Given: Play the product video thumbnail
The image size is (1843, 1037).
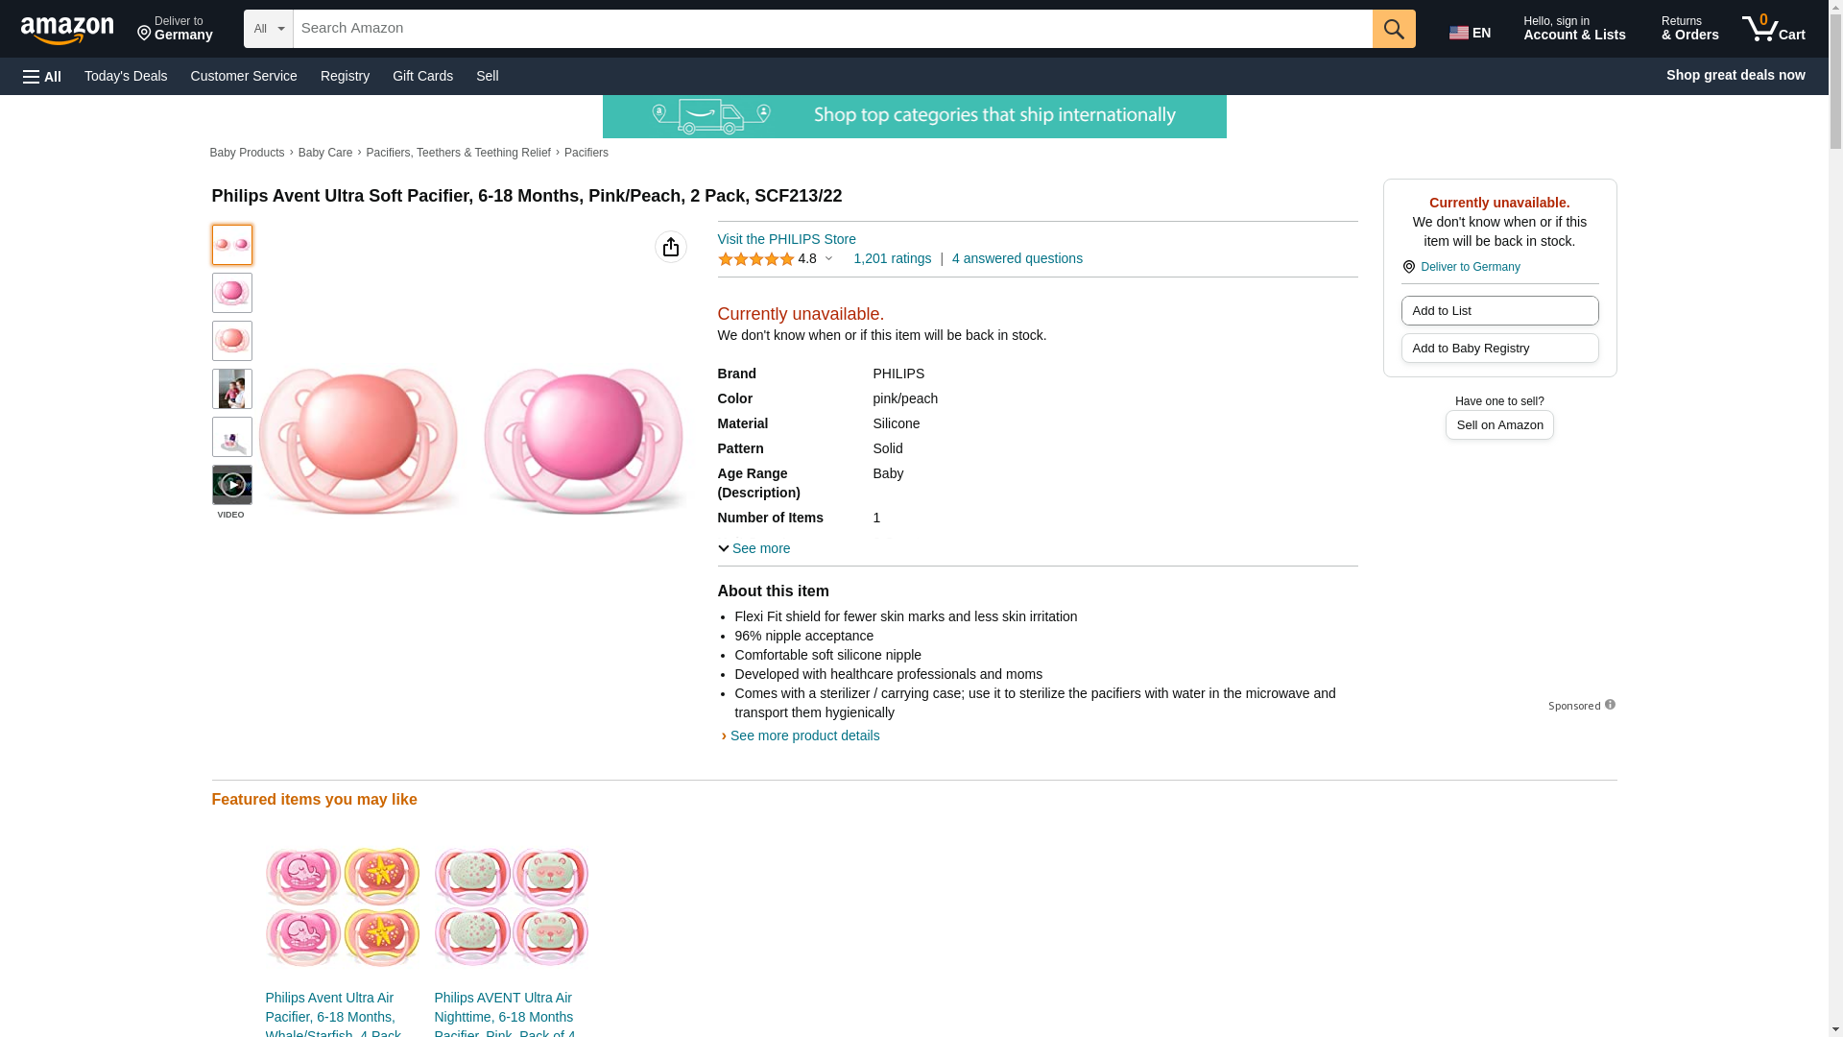Looking at the screenshot, I should click(231, 485).
